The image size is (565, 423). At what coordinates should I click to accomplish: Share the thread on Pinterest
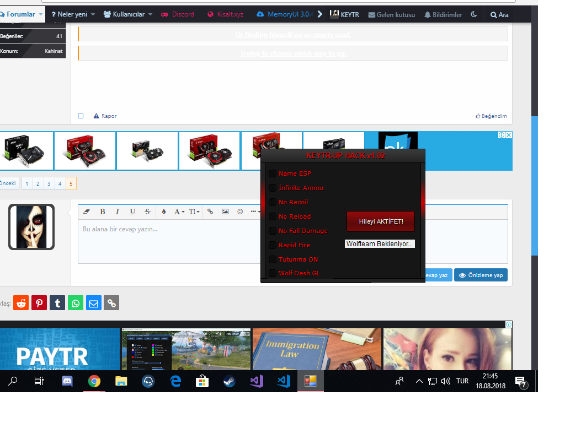39,303
